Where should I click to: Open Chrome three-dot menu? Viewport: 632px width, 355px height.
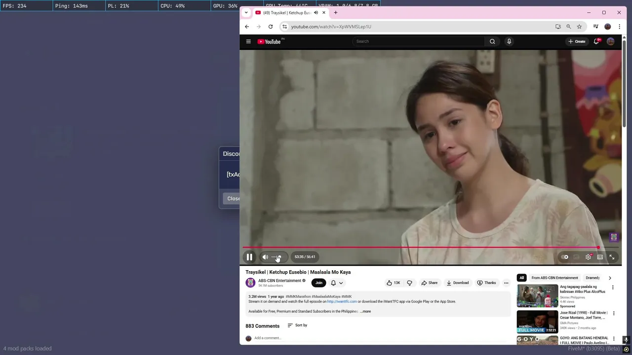(x=619, y=27)
